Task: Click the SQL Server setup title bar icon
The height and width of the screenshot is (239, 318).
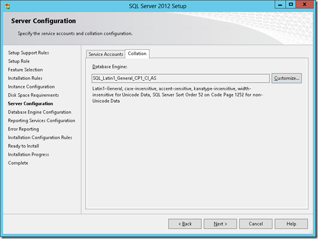Action: tap(7, 6)
